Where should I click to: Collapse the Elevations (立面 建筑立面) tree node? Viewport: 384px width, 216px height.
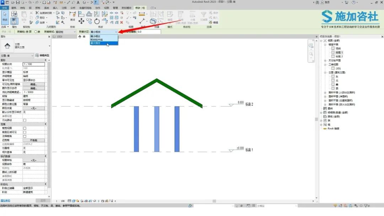pos(325,72)
